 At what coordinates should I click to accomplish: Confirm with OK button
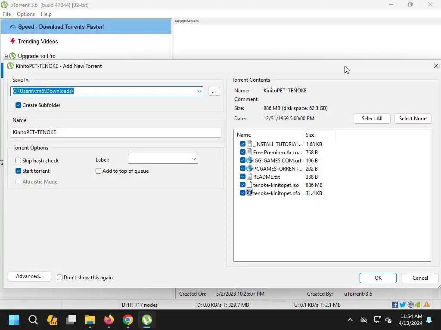coord(378,278)
